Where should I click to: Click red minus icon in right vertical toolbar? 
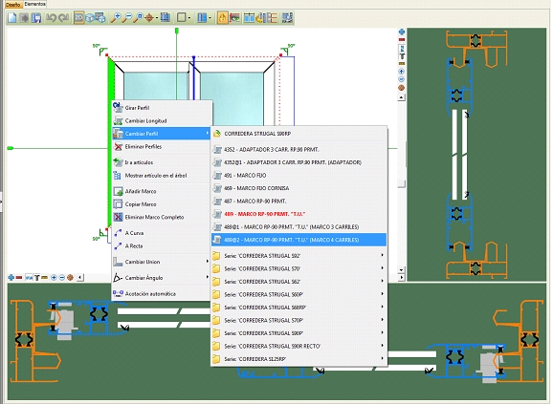[401, 39]
